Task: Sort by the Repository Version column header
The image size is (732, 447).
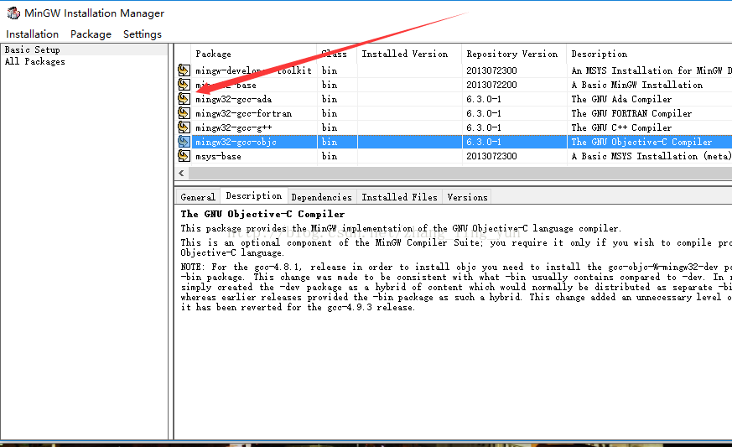Action: 514,54
